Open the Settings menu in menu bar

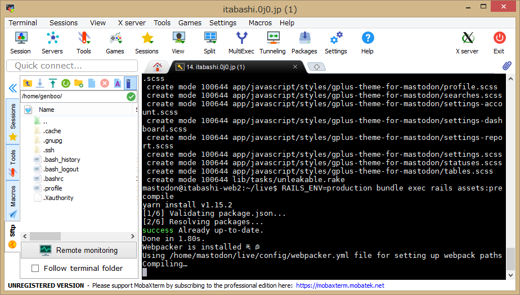(x=222, y=23)
